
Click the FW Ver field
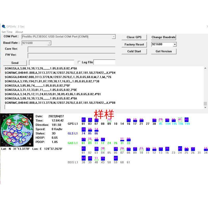point(71,56)
